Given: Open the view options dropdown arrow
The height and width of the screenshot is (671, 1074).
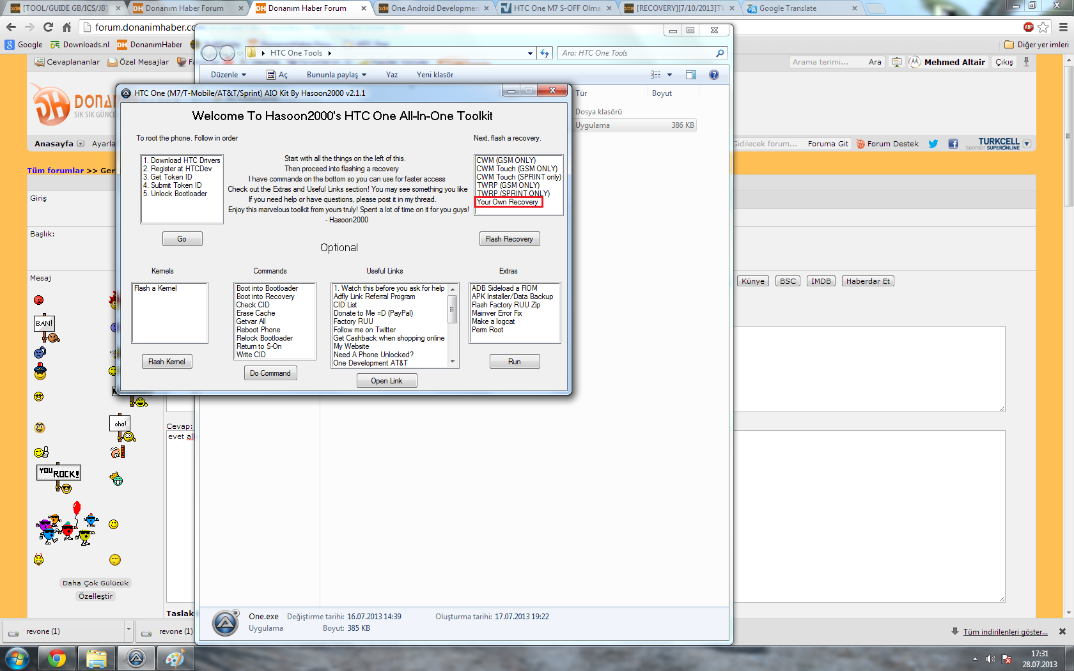Looking at the screenshot, I should tap(669, 75).
